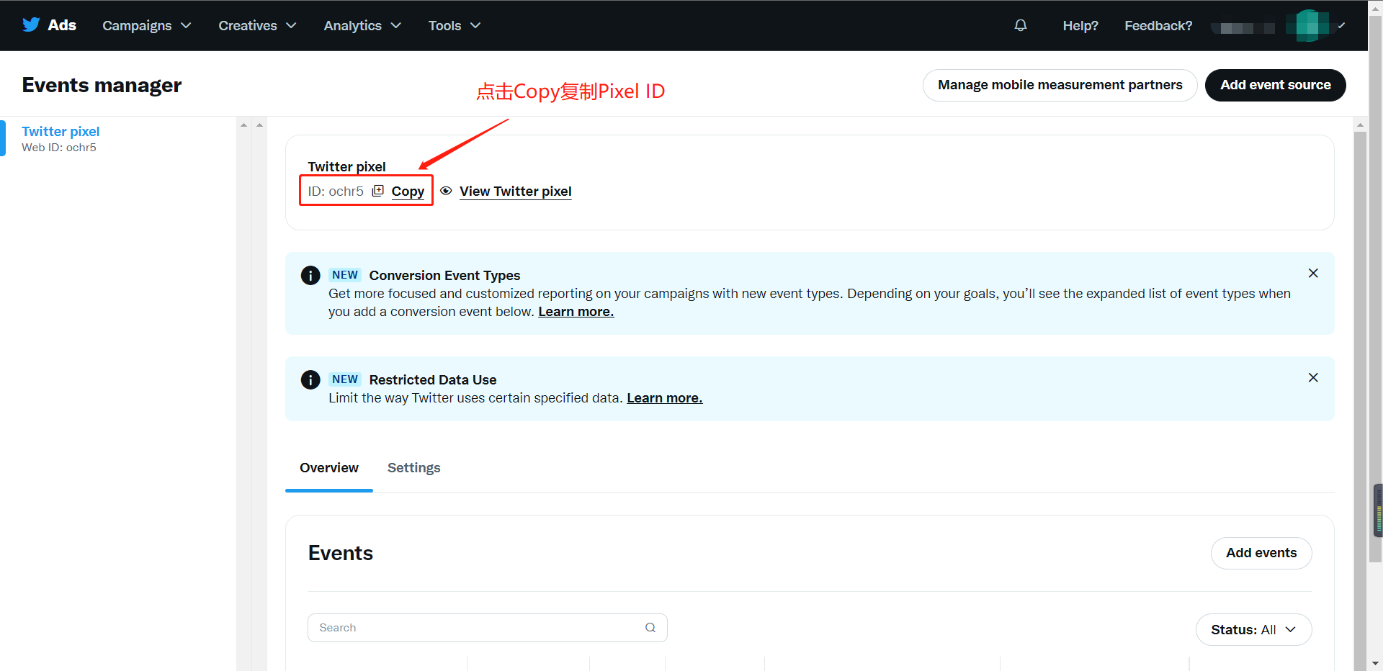The image size is (1383, 671).
Task: Open Learn more under Restricted Data Use
Action: click(x=664, y=398)
